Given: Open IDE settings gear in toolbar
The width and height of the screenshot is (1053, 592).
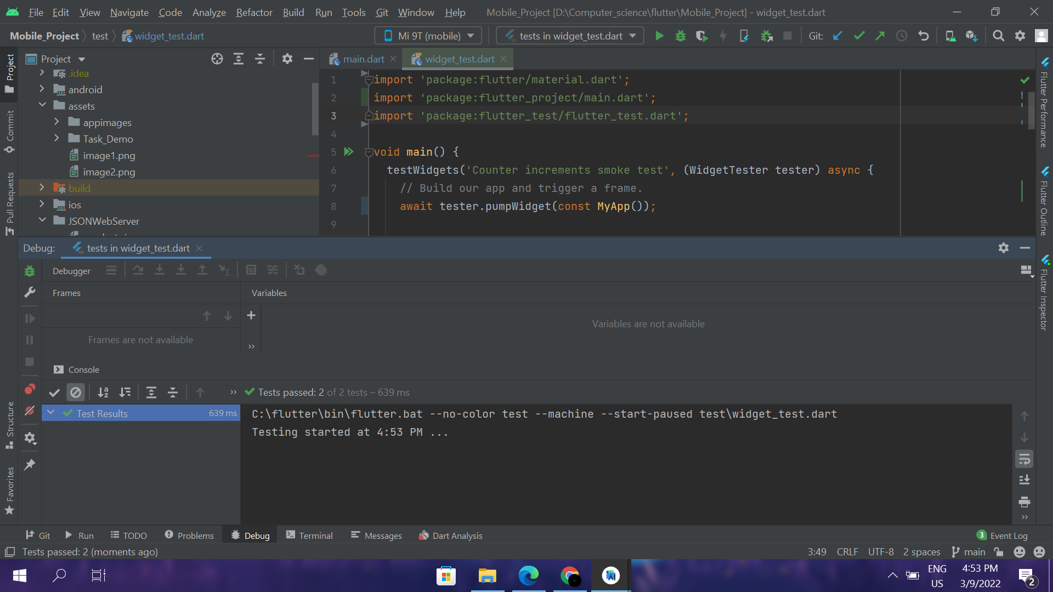Looking at the screenshot, I should (1020, 36).
